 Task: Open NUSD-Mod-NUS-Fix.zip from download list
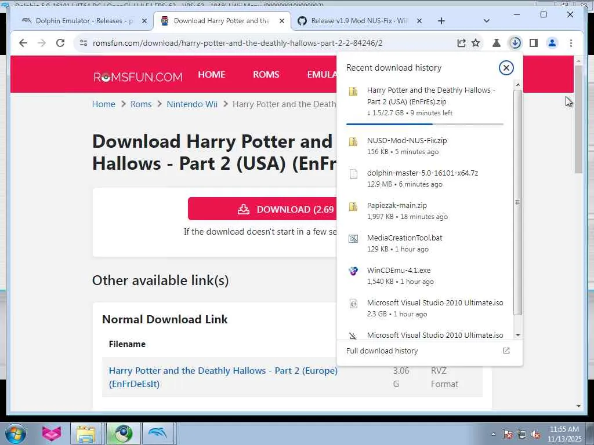tap(426, 146)
